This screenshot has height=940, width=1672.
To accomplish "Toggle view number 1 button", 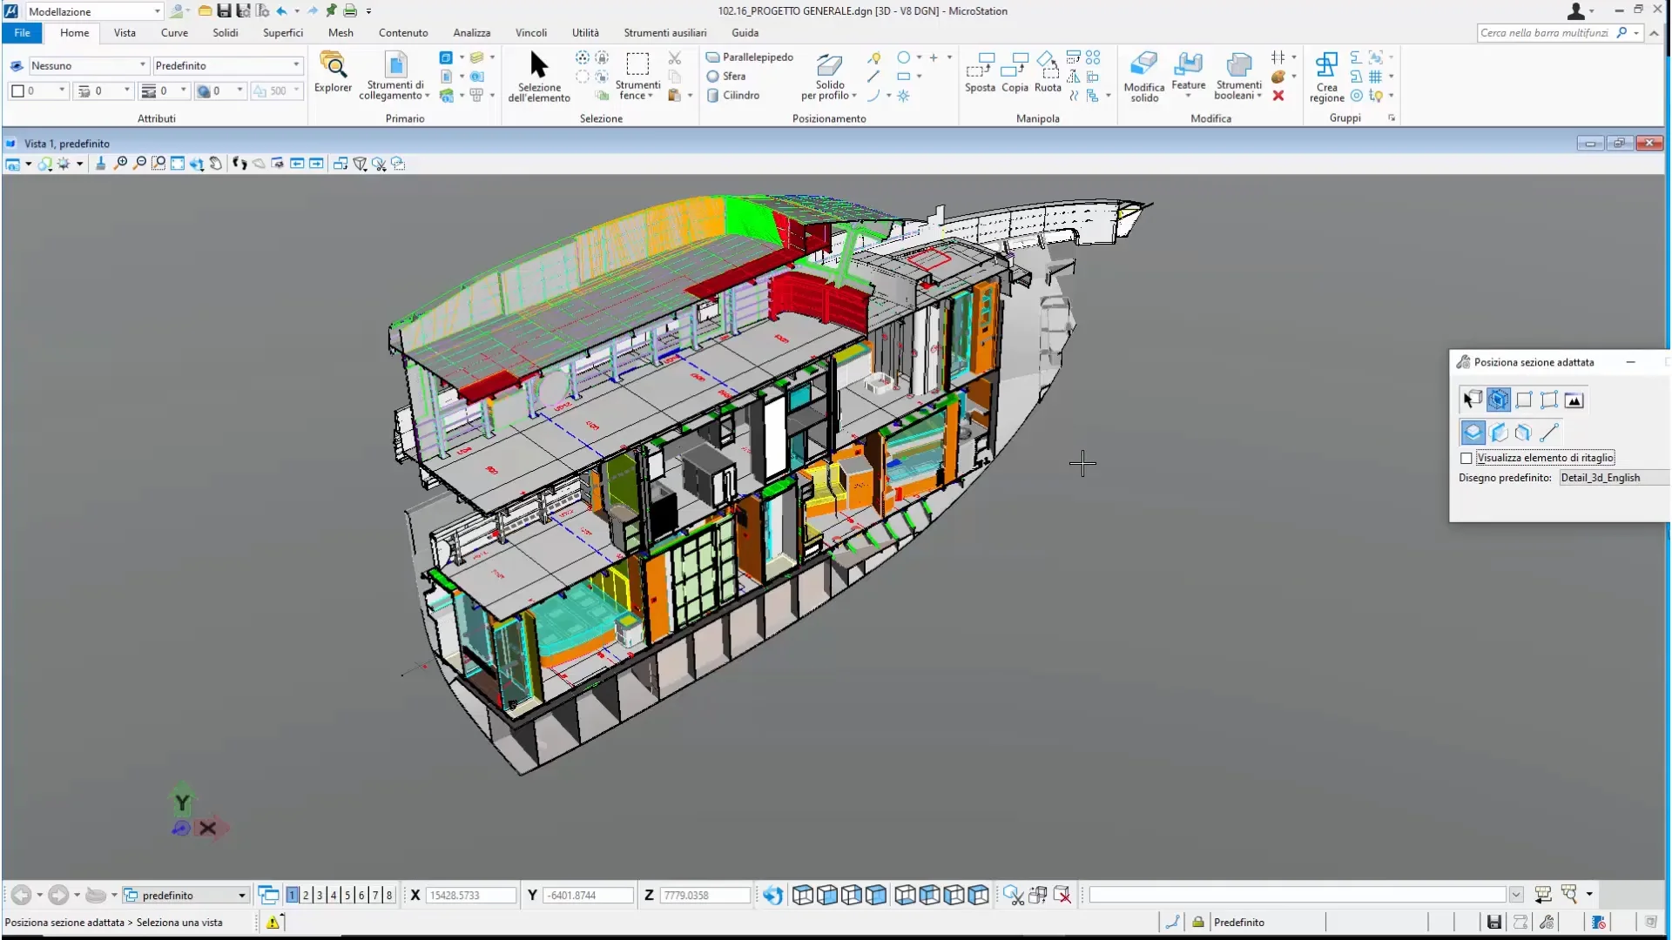I will point(293,895).
